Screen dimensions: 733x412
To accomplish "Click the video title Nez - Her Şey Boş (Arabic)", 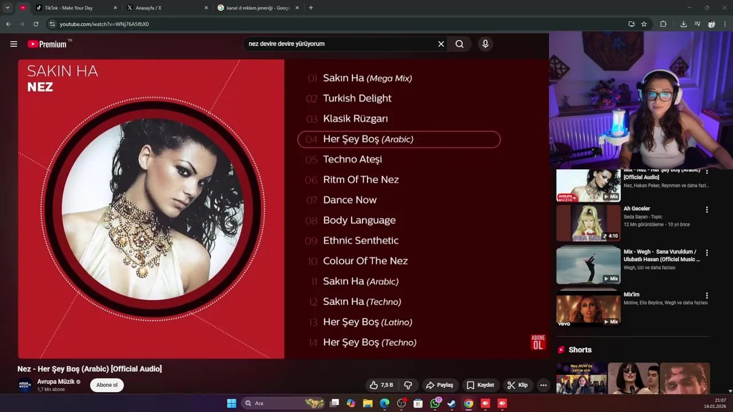I will click(89, 369).
